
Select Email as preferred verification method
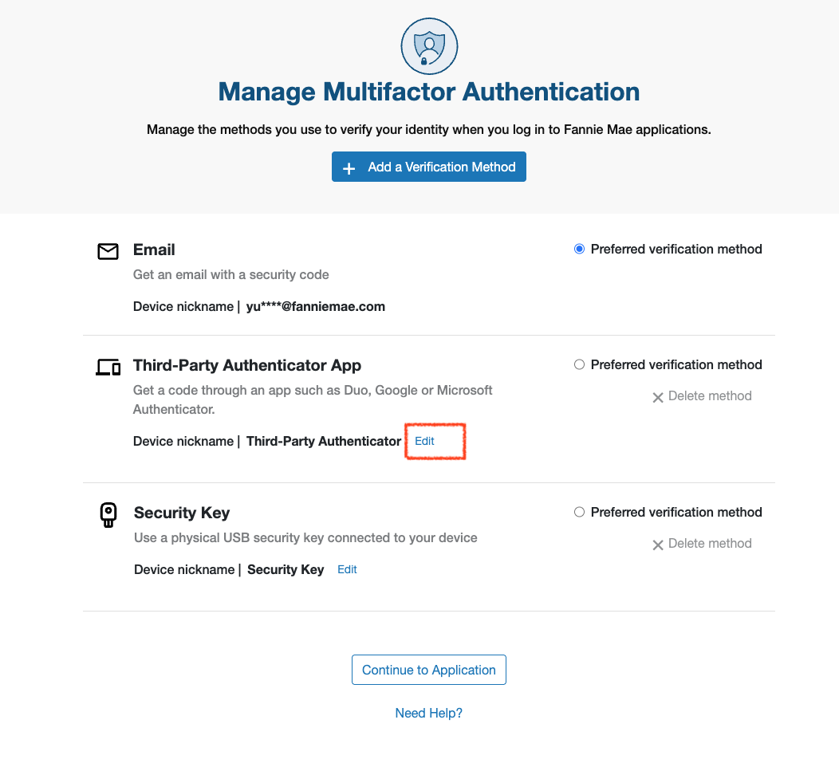click(x=580, y=250)
